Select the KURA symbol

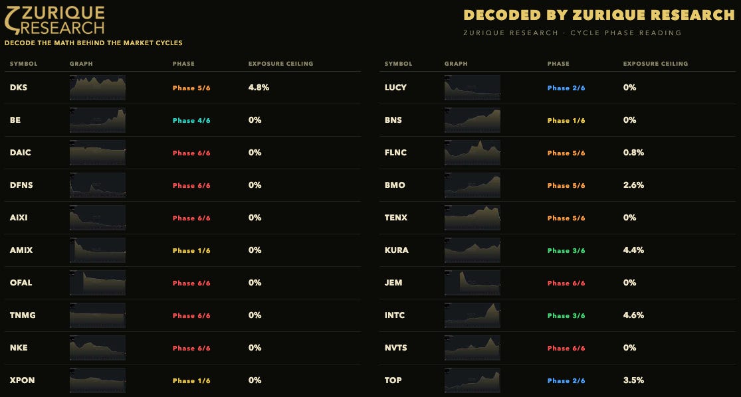[x=397, y=250]
